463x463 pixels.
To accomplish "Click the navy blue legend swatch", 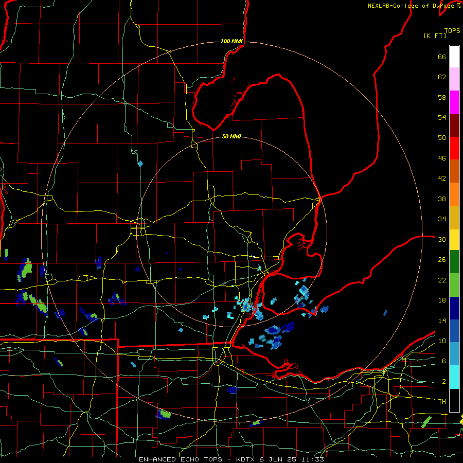I will (454, 308).
